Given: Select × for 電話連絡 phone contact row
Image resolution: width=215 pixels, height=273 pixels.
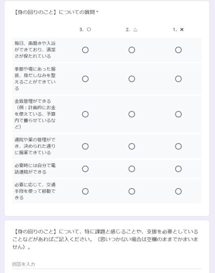Looking at the screenshot, I should (x=178, y=169).
